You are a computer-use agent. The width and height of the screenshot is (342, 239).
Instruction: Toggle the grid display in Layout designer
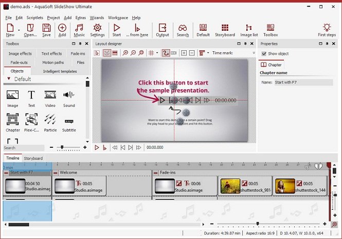[151, 53]
